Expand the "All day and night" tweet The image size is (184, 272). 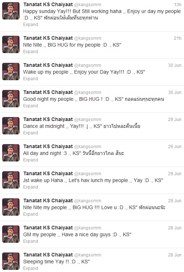[x=31, y=160]
